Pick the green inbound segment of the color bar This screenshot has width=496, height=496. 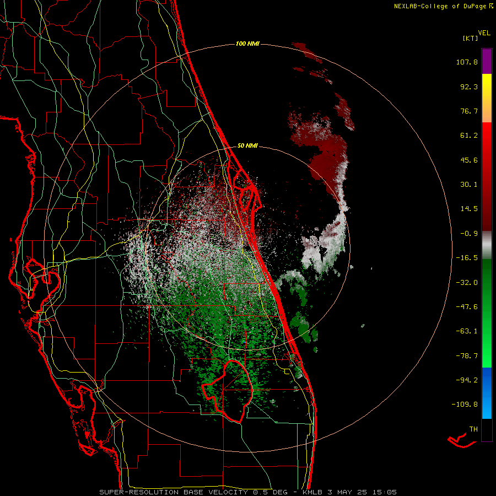[487, 313]
